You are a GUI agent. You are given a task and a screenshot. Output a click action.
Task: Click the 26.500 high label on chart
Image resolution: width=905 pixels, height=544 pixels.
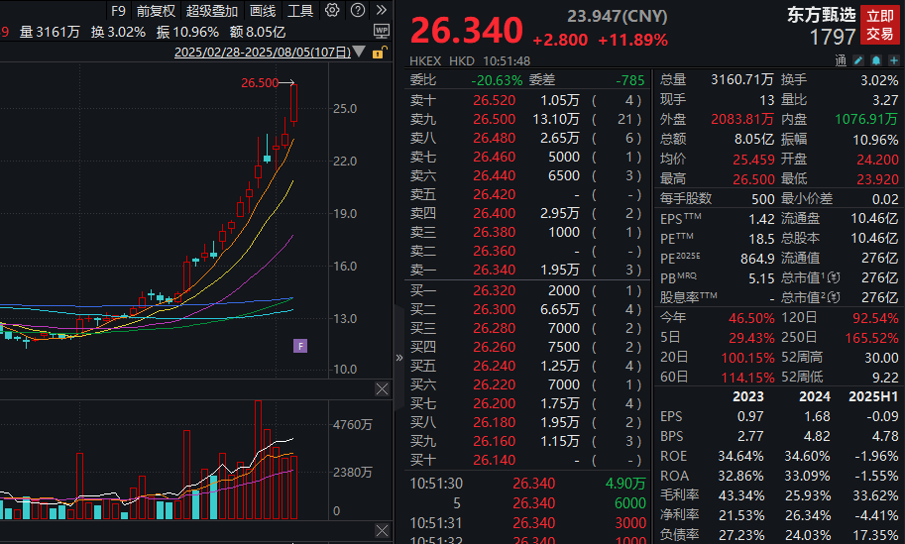click(x=260, y=83)
